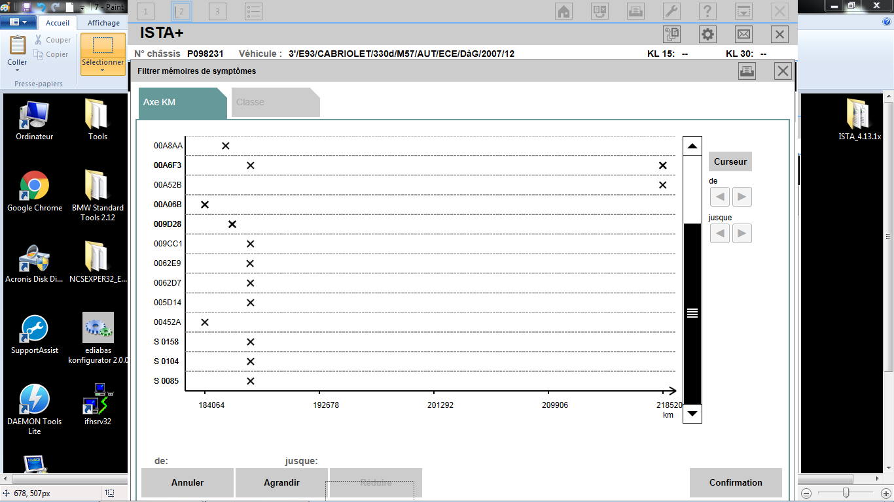Close the Filtrer mémoires de symptômes dialog
894x502 pixels.
[x=783, y=71]
